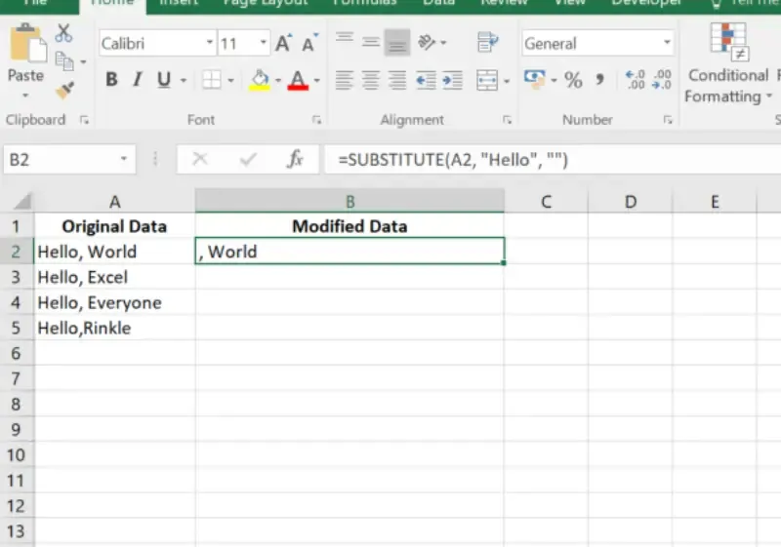Select column A header
This screenshot has width=781, height=547.
coord(114,202)
